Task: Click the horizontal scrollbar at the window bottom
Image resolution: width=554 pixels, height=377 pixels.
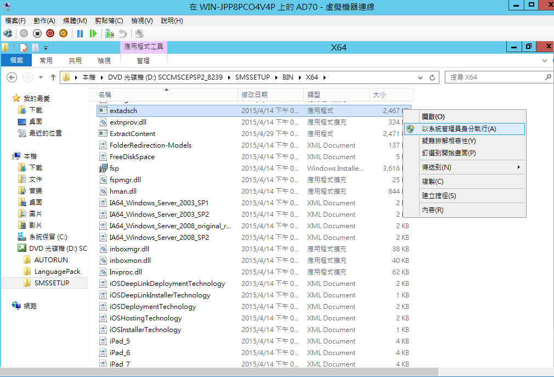Action: click(219, 372)
